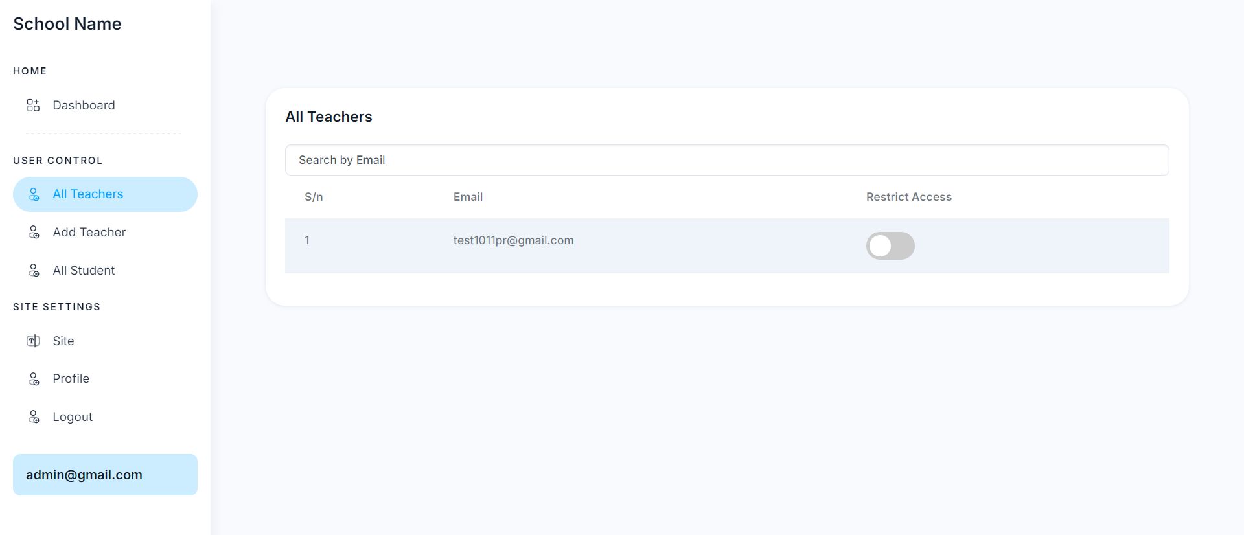Click the Logout icon in sidebar
The image size is (1244, 535).
[34, 417]
